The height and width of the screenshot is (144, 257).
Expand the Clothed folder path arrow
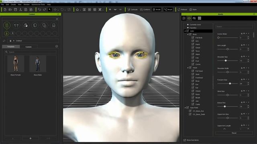[x=14, y=41]
